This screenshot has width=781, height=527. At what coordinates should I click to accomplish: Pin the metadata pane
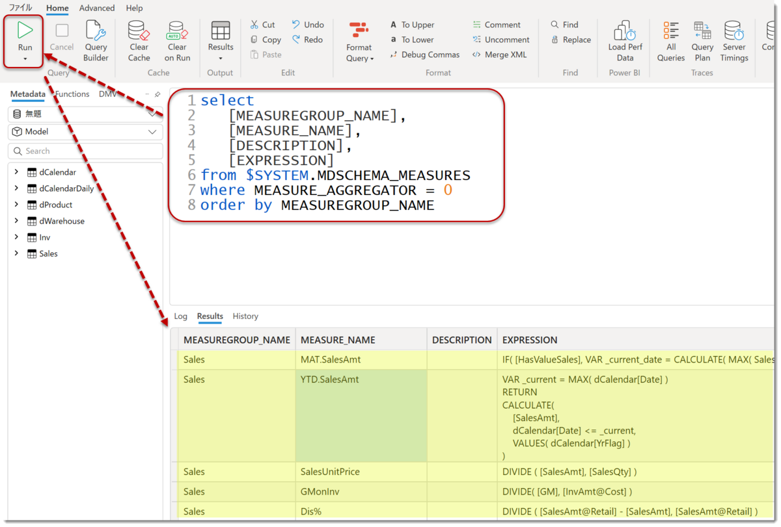(x=157, y=94)
